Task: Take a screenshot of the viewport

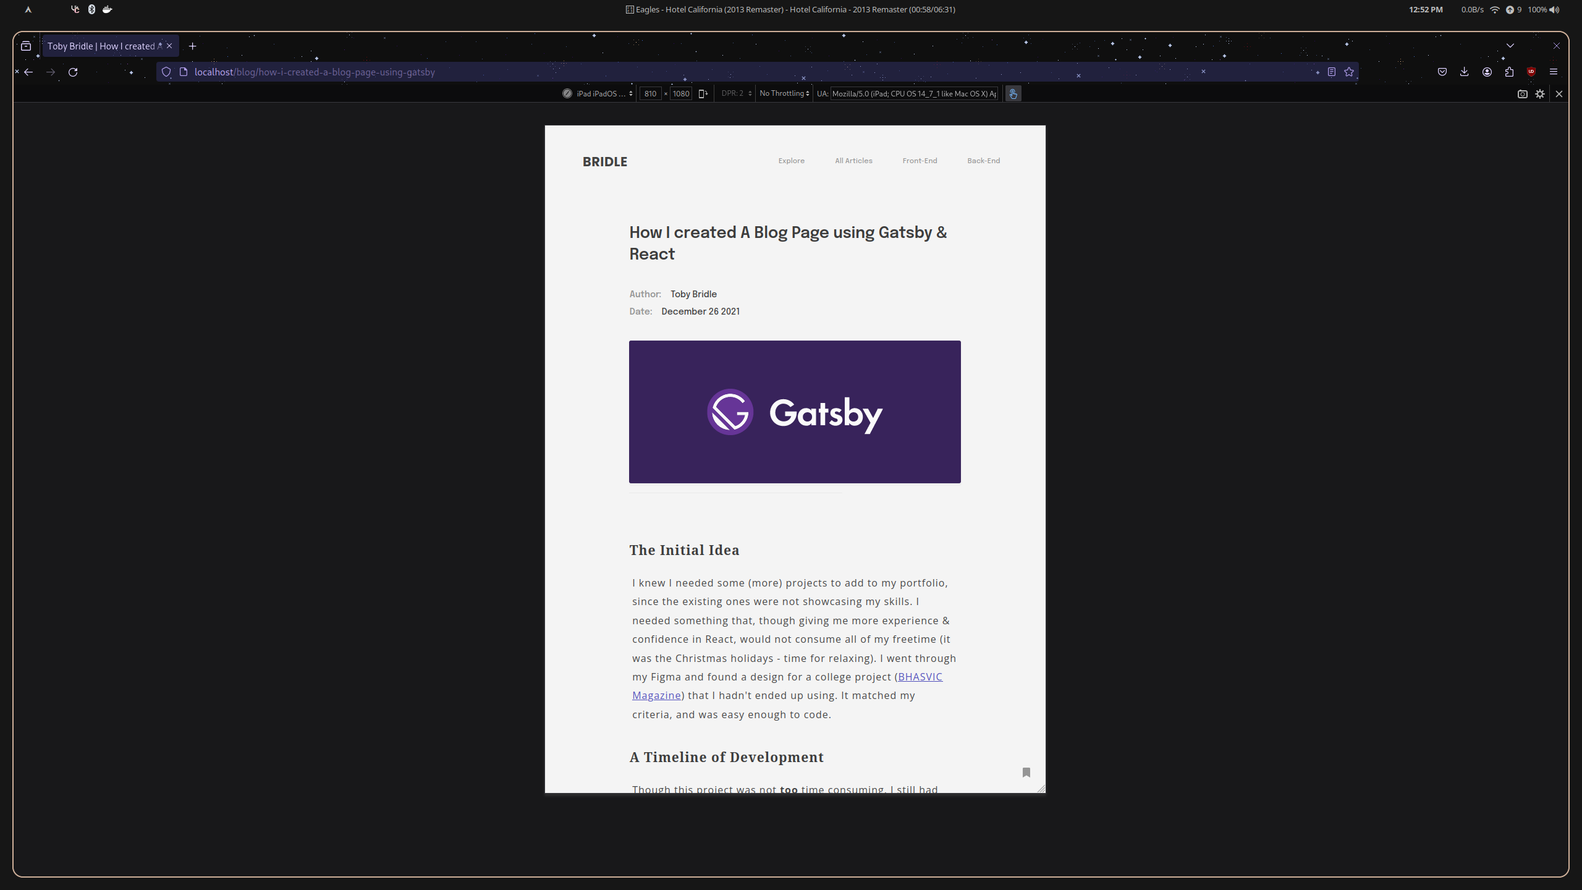Action: 1523,94
